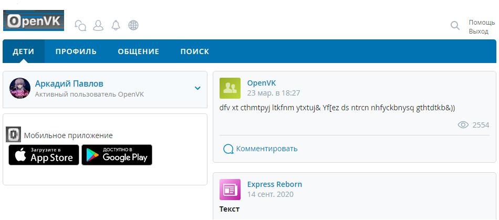Screen dimensions: 499x220
Task: Switch to the ПОИСК tab
Action: coord(195,51)
